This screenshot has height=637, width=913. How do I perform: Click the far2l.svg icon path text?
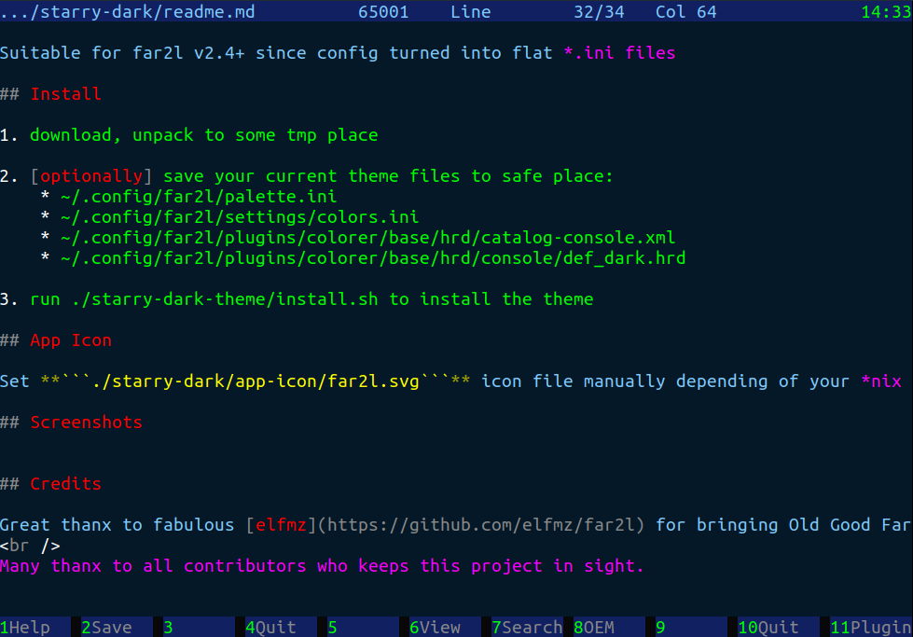pyautogui.click(x=256, y=381)
